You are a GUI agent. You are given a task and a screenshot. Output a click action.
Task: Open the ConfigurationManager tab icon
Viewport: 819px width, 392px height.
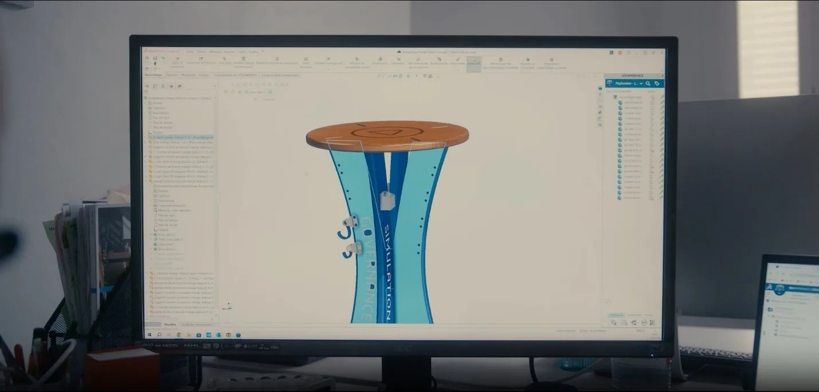point(163,86)
